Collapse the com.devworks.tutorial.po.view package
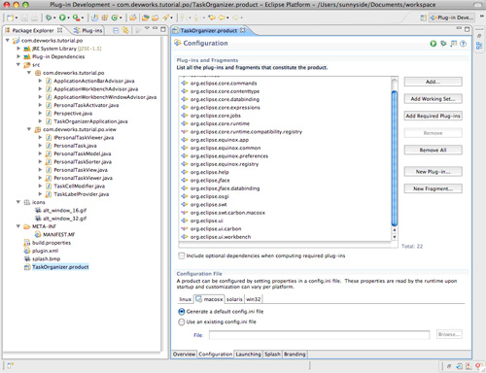486x373 pixels. click(29, 129)
